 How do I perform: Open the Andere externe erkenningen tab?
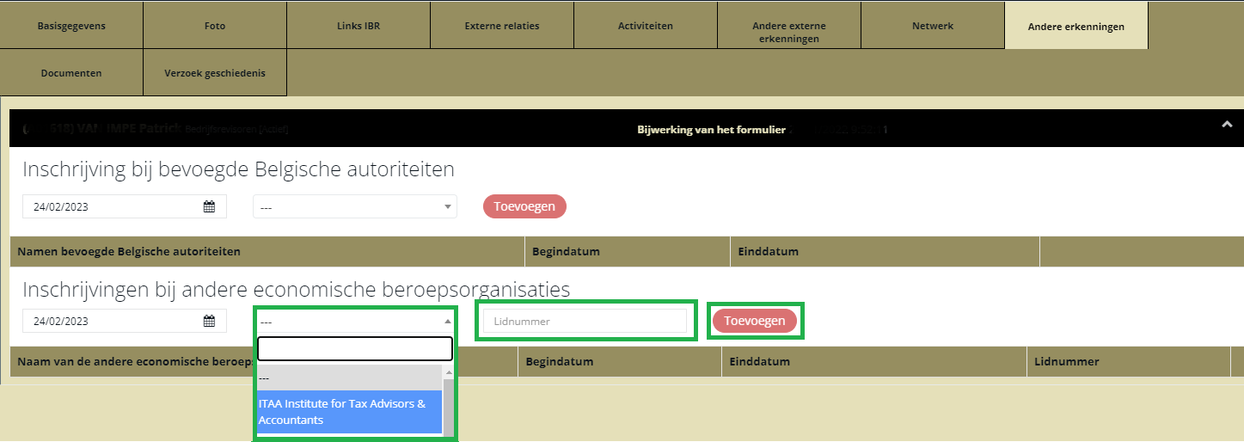(x=788, y=32)
